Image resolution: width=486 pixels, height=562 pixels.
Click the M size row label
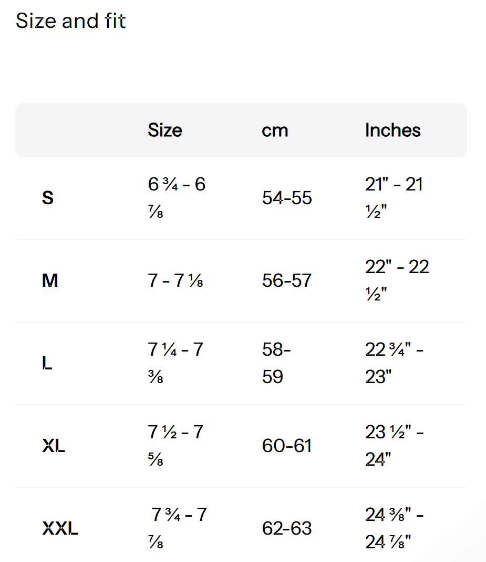[x=50, y=281]
